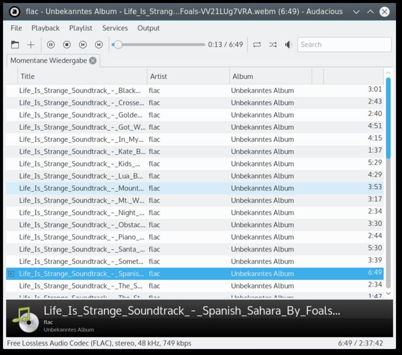Open files using the folder icon

tap(15, 45)
